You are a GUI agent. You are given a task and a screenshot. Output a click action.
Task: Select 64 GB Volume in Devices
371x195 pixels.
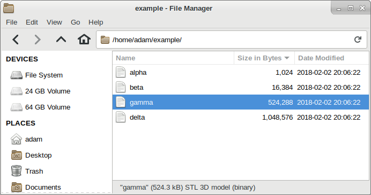coord(48,107)
